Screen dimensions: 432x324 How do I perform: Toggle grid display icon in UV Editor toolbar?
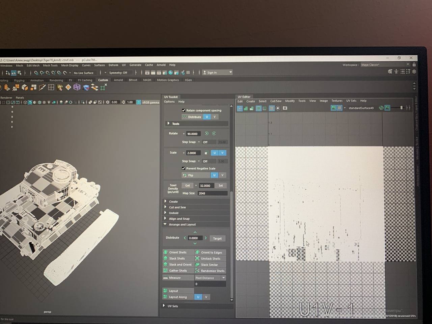[272, 108]
